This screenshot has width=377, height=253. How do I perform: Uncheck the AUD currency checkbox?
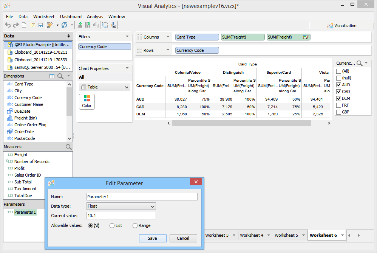point(338,85)
